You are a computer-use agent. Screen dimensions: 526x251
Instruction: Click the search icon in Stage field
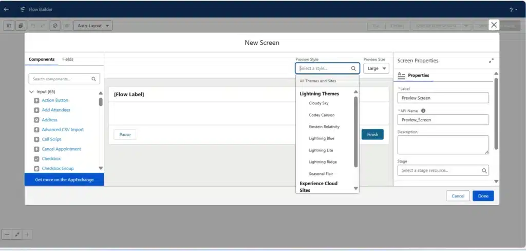tap(484, 170)
